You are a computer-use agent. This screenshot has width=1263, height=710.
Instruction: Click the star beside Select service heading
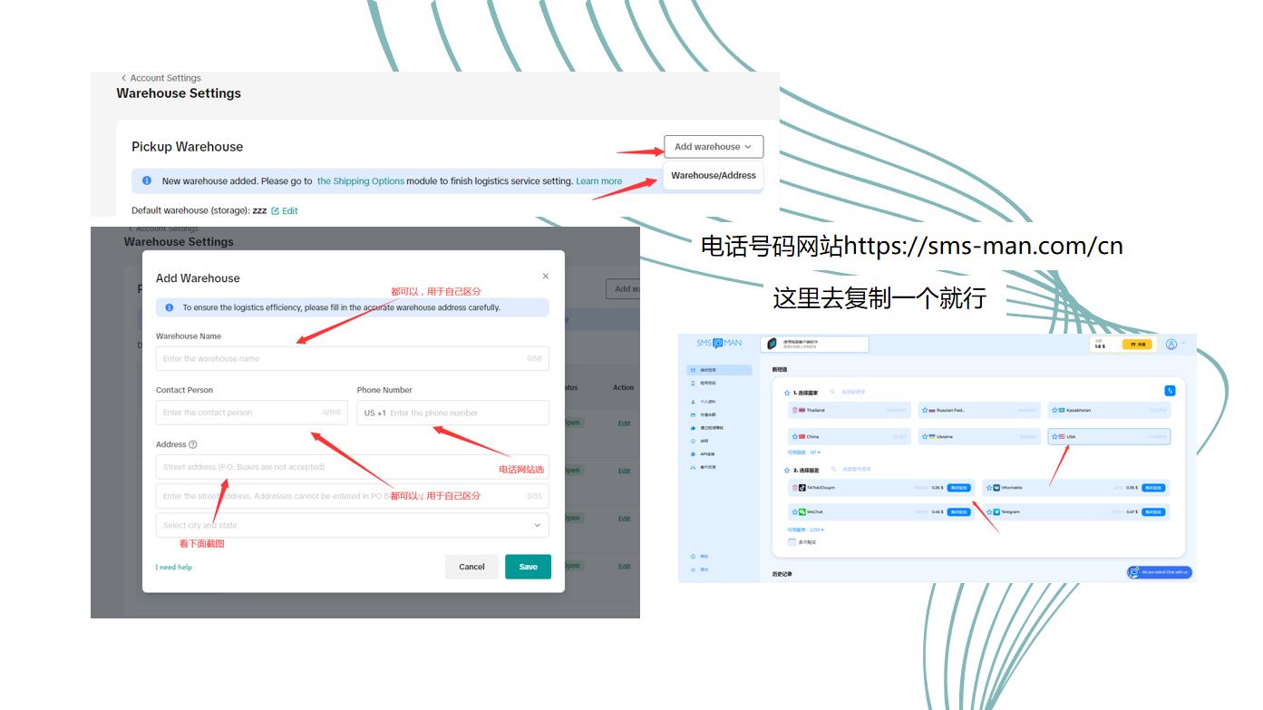tap(787, 470)
